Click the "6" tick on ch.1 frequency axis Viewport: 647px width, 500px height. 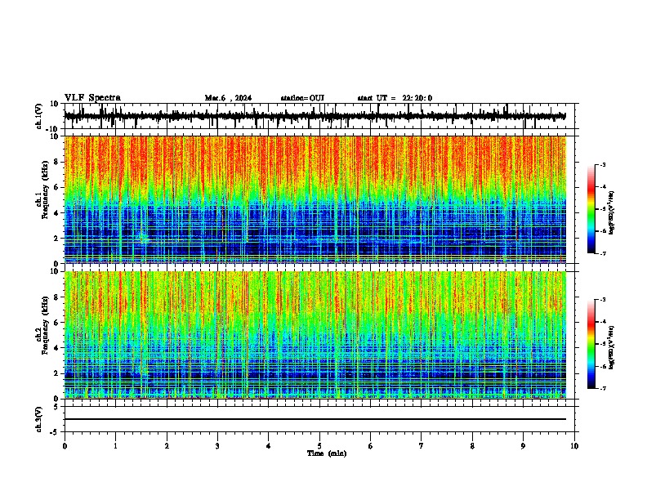click(56, 188)
